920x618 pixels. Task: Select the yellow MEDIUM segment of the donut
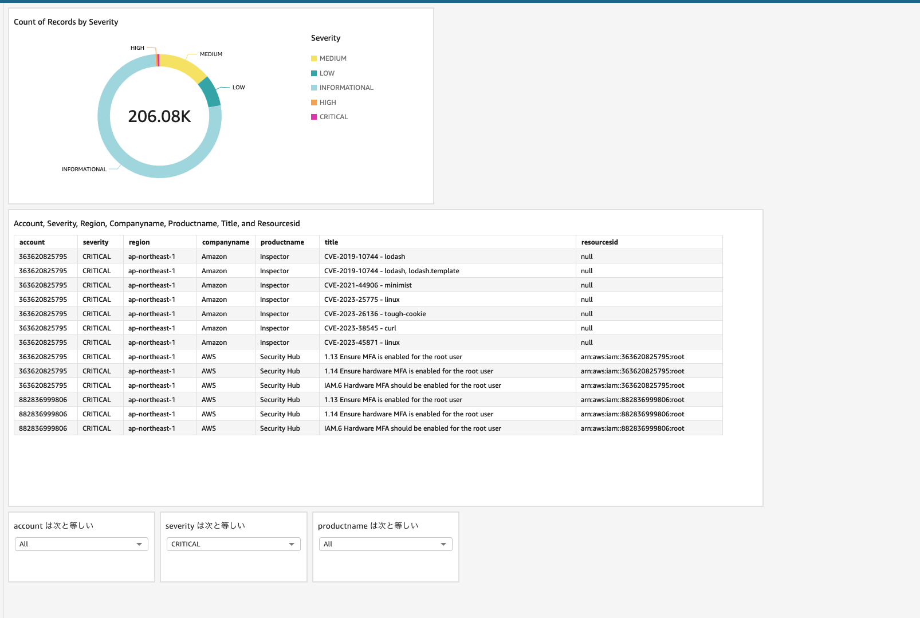pyautogui.click(x=184, y=66)
